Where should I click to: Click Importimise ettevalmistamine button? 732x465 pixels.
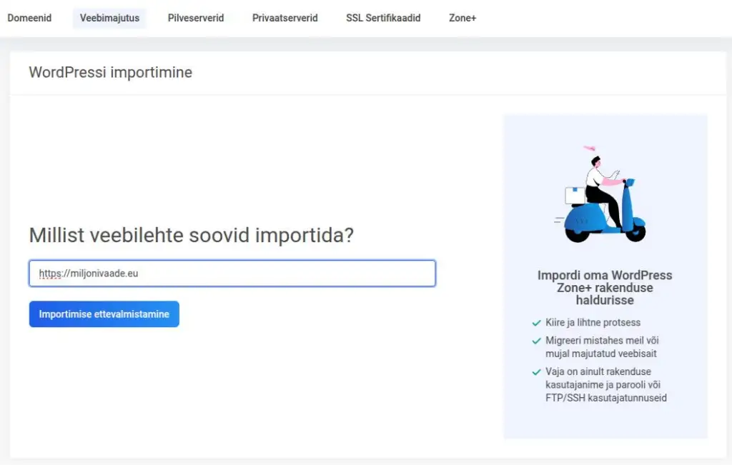[104, 314]
